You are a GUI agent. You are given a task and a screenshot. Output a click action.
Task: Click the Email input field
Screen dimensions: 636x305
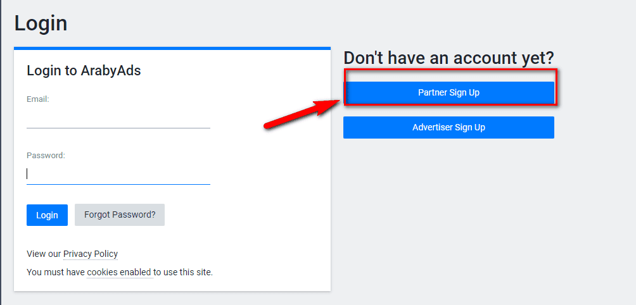118,119
